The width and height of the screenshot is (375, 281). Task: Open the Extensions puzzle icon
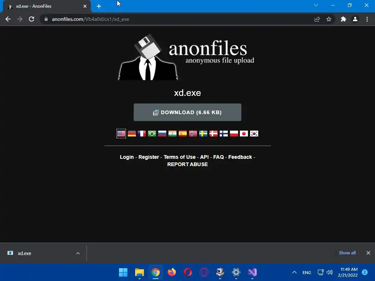[344, 19]
